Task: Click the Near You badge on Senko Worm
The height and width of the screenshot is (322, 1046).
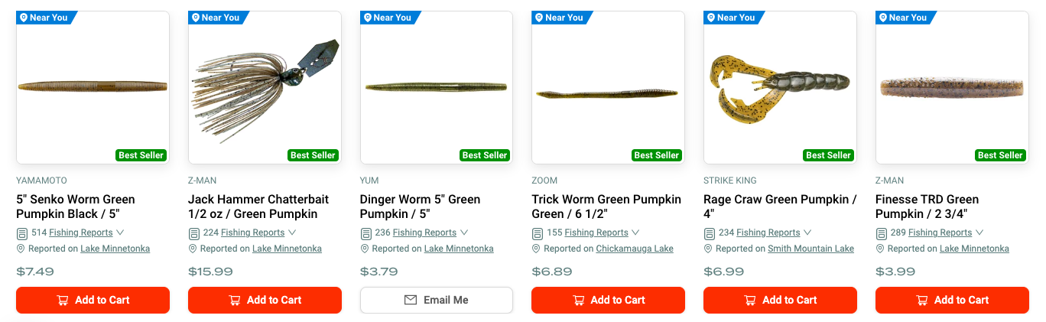Action: 44,18
